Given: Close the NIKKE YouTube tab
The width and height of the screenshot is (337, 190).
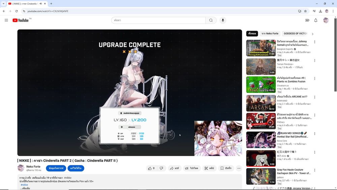Looking at the screenshot, I should (x=45, y=4).
